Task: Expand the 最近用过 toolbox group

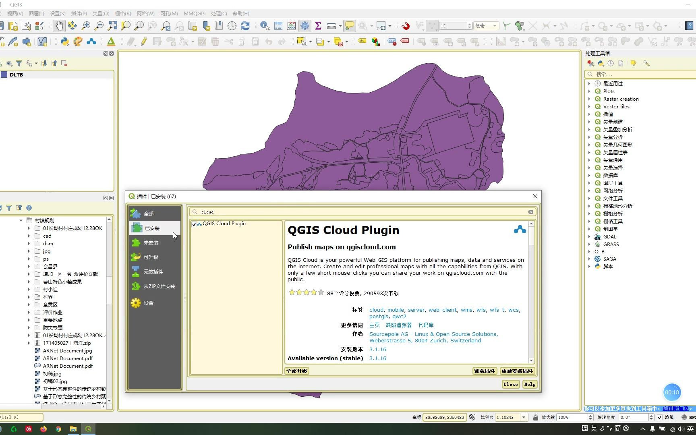Action: coord(589,83)
